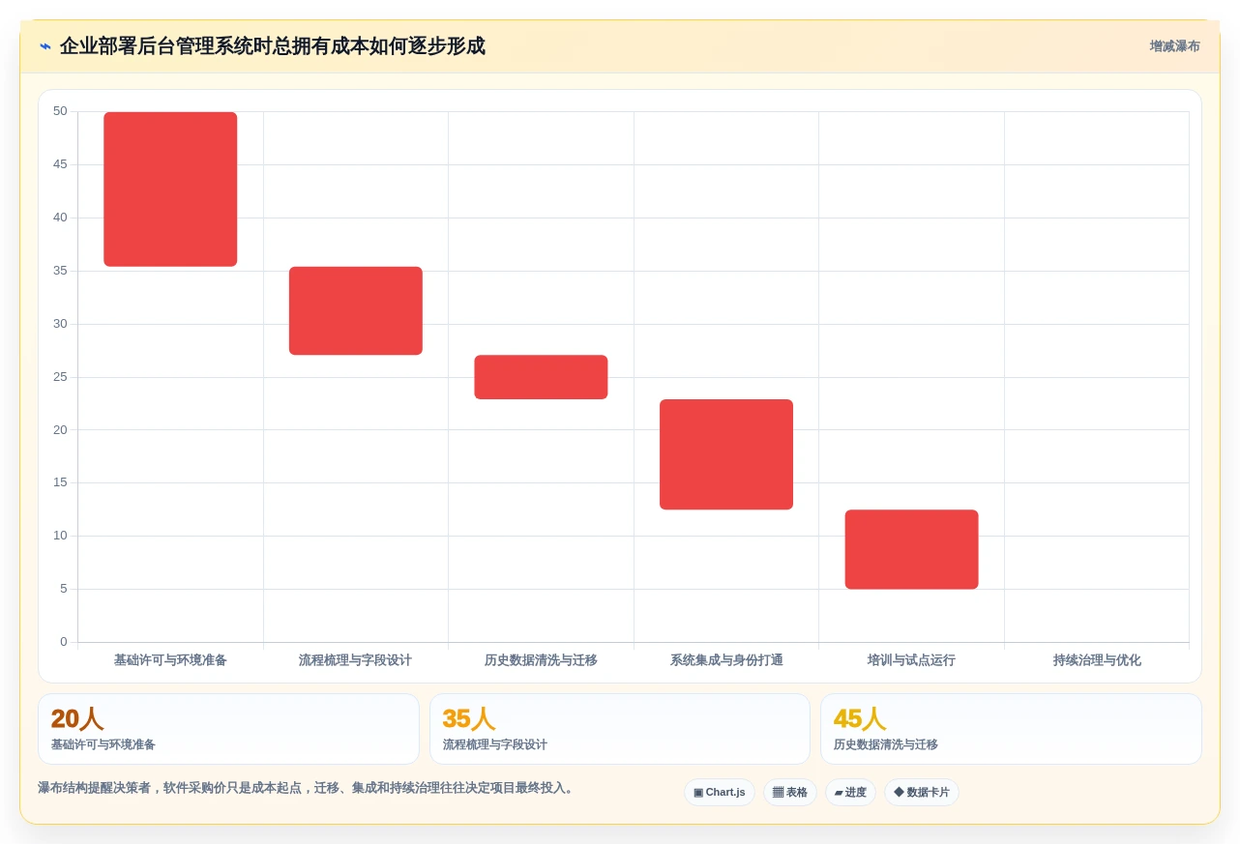Viewport: 1240px width, 844px height.
Task: Click the y-axis value 25
Action: 60,377
